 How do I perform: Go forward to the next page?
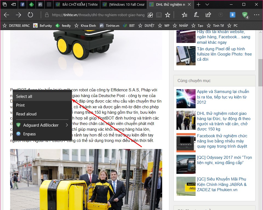[x=18, y=15]
